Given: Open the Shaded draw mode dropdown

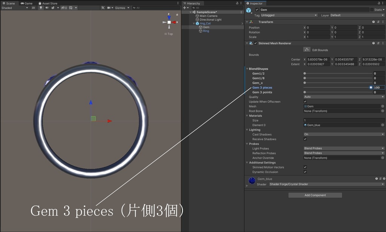Looking at the screenshot, I should pyautogui.click(x=14, y=8).
